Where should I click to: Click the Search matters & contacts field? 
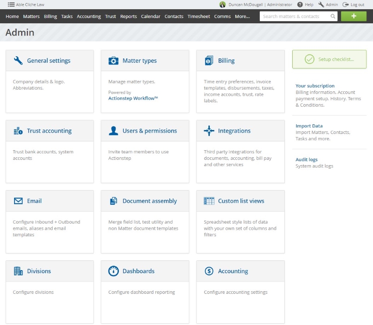pyautogui.click(x=298, y=16)
